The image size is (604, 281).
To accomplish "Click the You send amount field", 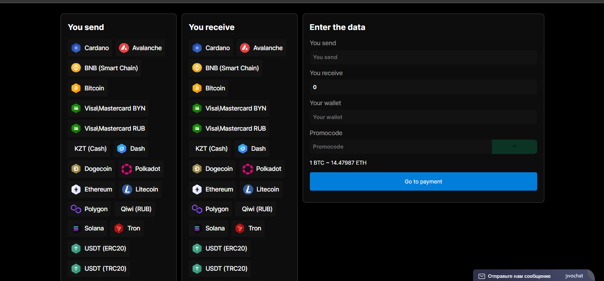I will click(423, 57).
